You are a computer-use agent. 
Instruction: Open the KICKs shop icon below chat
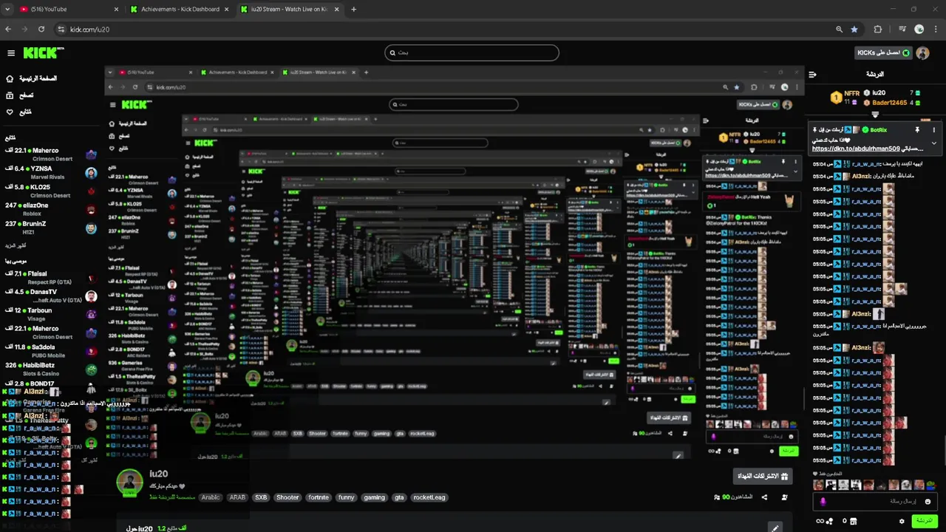(x=854, y=521)
